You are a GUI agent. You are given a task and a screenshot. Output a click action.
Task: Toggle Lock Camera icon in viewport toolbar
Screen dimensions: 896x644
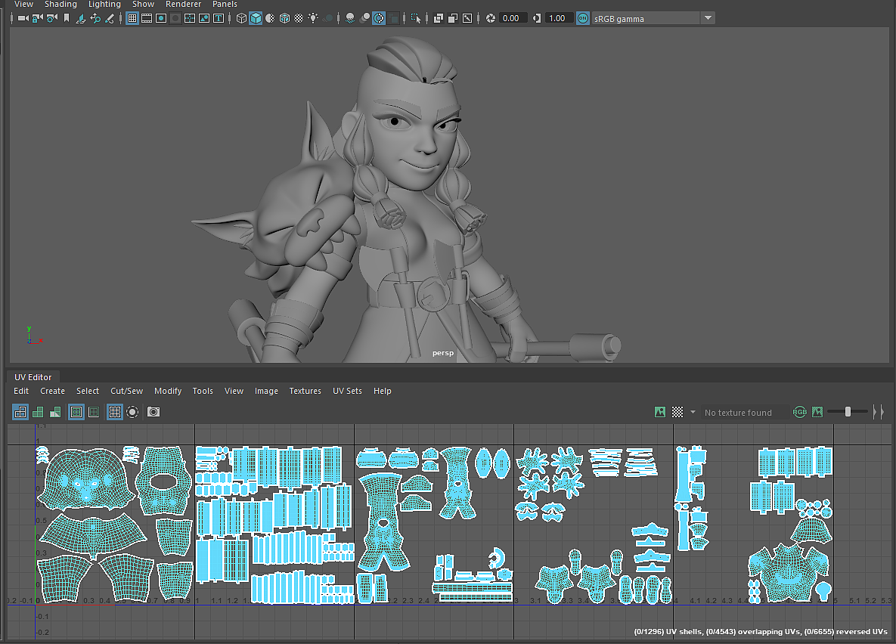click(x=37, y=18)
